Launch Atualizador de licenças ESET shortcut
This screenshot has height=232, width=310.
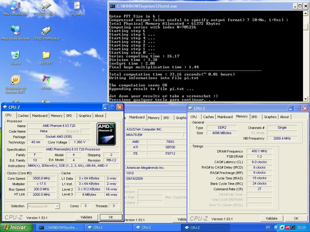pyautogui.click(x=15, y=84)
